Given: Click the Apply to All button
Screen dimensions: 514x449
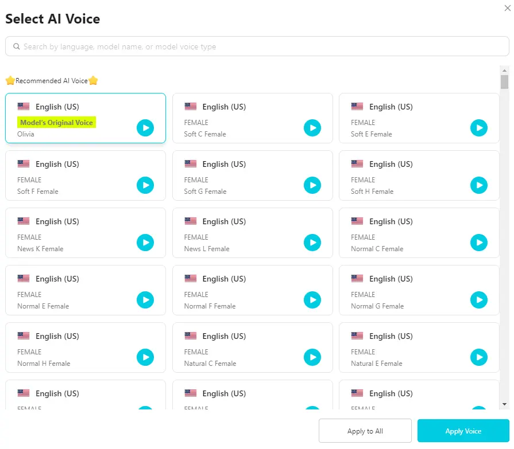Looking at the screenshot, I should pos(365,431).
